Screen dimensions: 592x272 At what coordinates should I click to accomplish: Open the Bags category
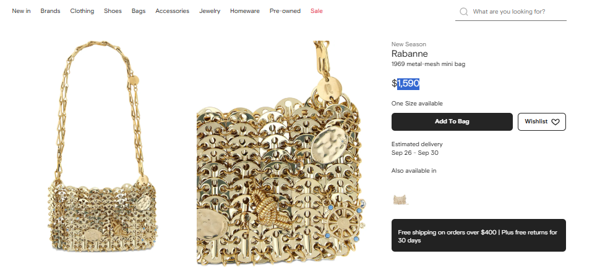[x=139, y=11]
